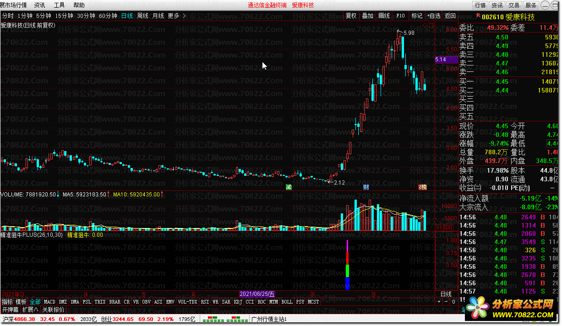Select the TRIX indicator tab
The image size is (562, 326).
[100, 302]
